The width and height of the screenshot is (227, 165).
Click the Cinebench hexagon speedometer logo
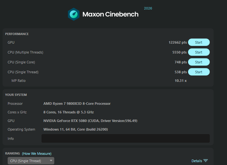(x=74, y=14)
